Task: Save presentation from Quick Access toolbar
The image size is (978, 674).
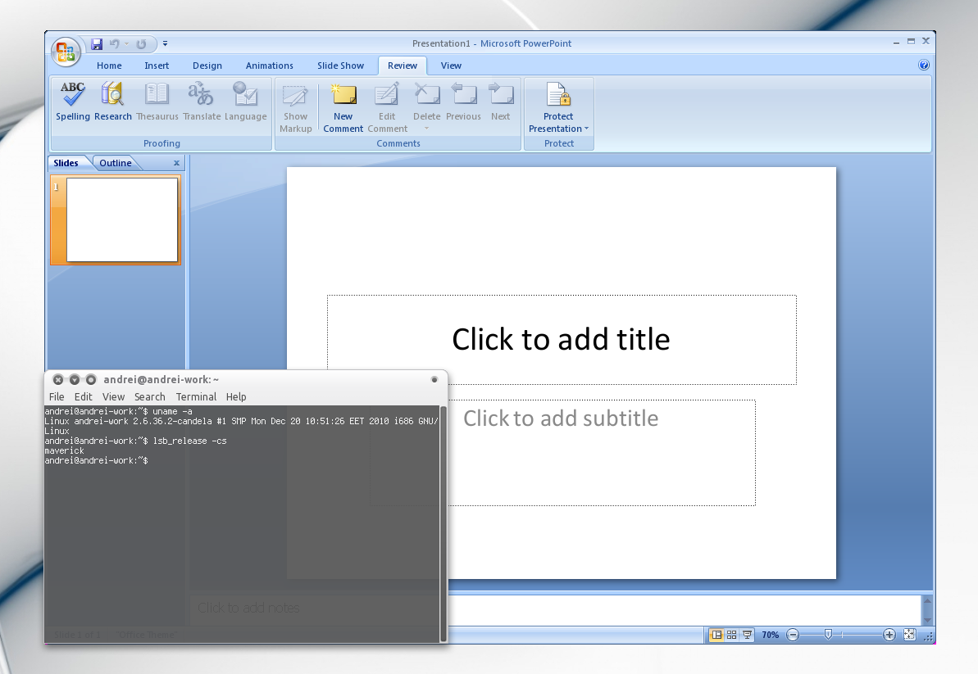Action: point(97,44)
